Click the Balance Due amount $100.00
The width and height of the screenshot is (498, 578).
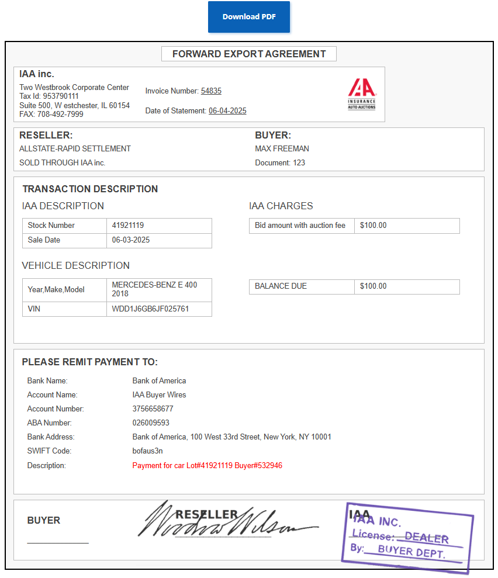coord(407,287)
